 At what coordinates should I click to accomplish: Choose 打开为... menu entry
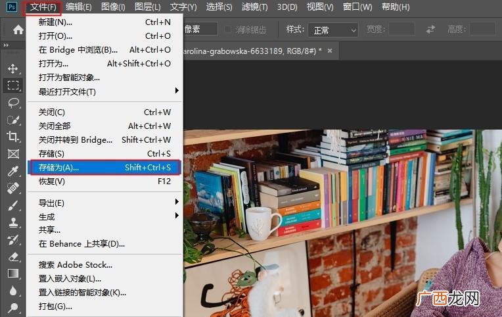click(x=104, y=63)
